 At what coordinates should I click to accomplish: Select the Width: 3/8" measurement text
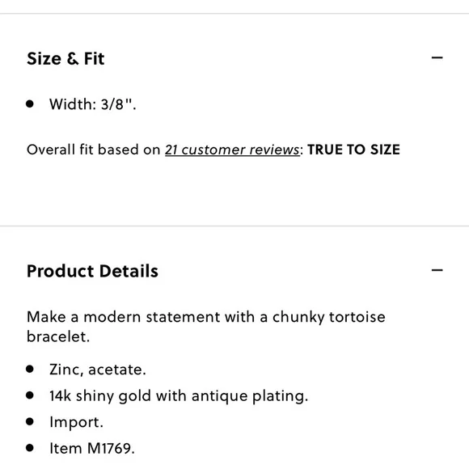click(x=93, y=104)
